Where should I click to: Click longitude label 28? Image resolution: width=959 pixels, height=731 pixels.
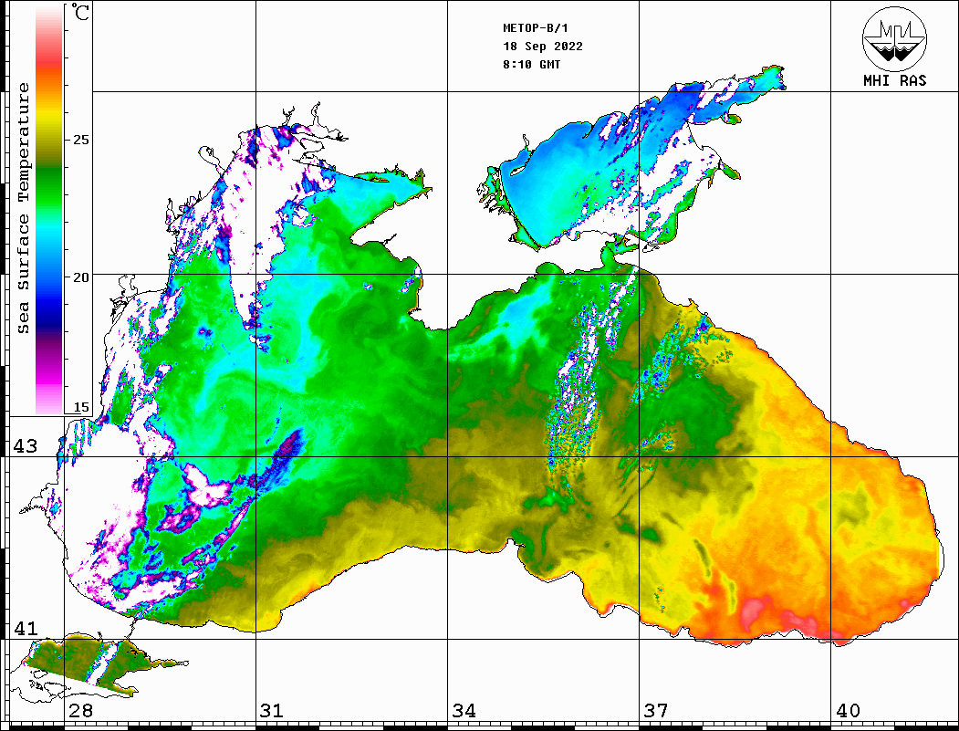(80, 710)
